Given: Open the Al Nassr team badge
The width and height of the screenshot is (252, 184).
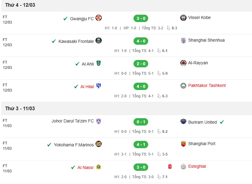Looking at the screenshot, I should tap(99, 167).
